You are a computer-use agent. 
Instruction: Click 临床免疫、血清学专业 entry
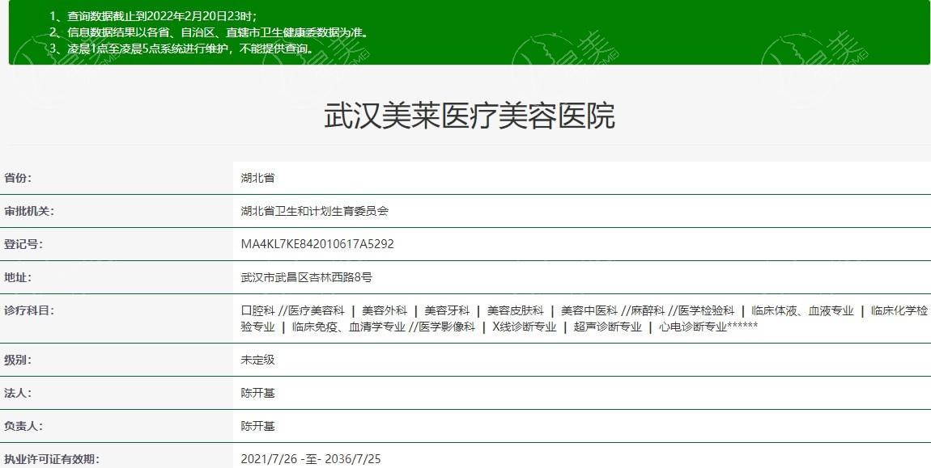click(349, 327)
